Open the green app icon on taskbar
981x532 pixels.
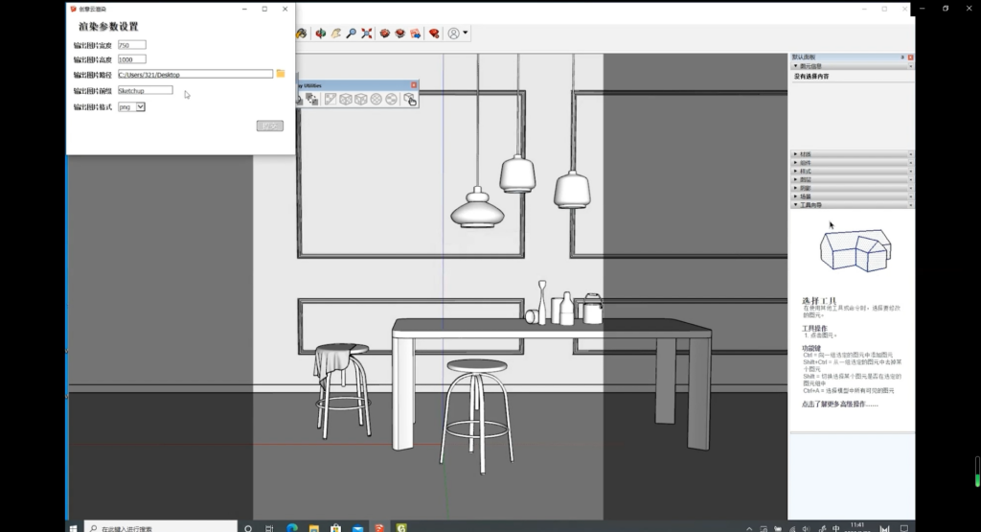click(401, 528)
